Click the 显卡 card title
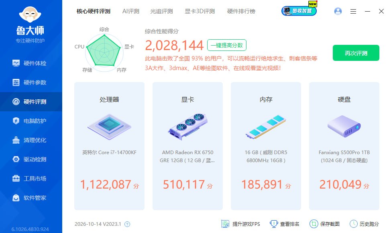The width and height of the screenshot is (389, 233). point(187,100)
